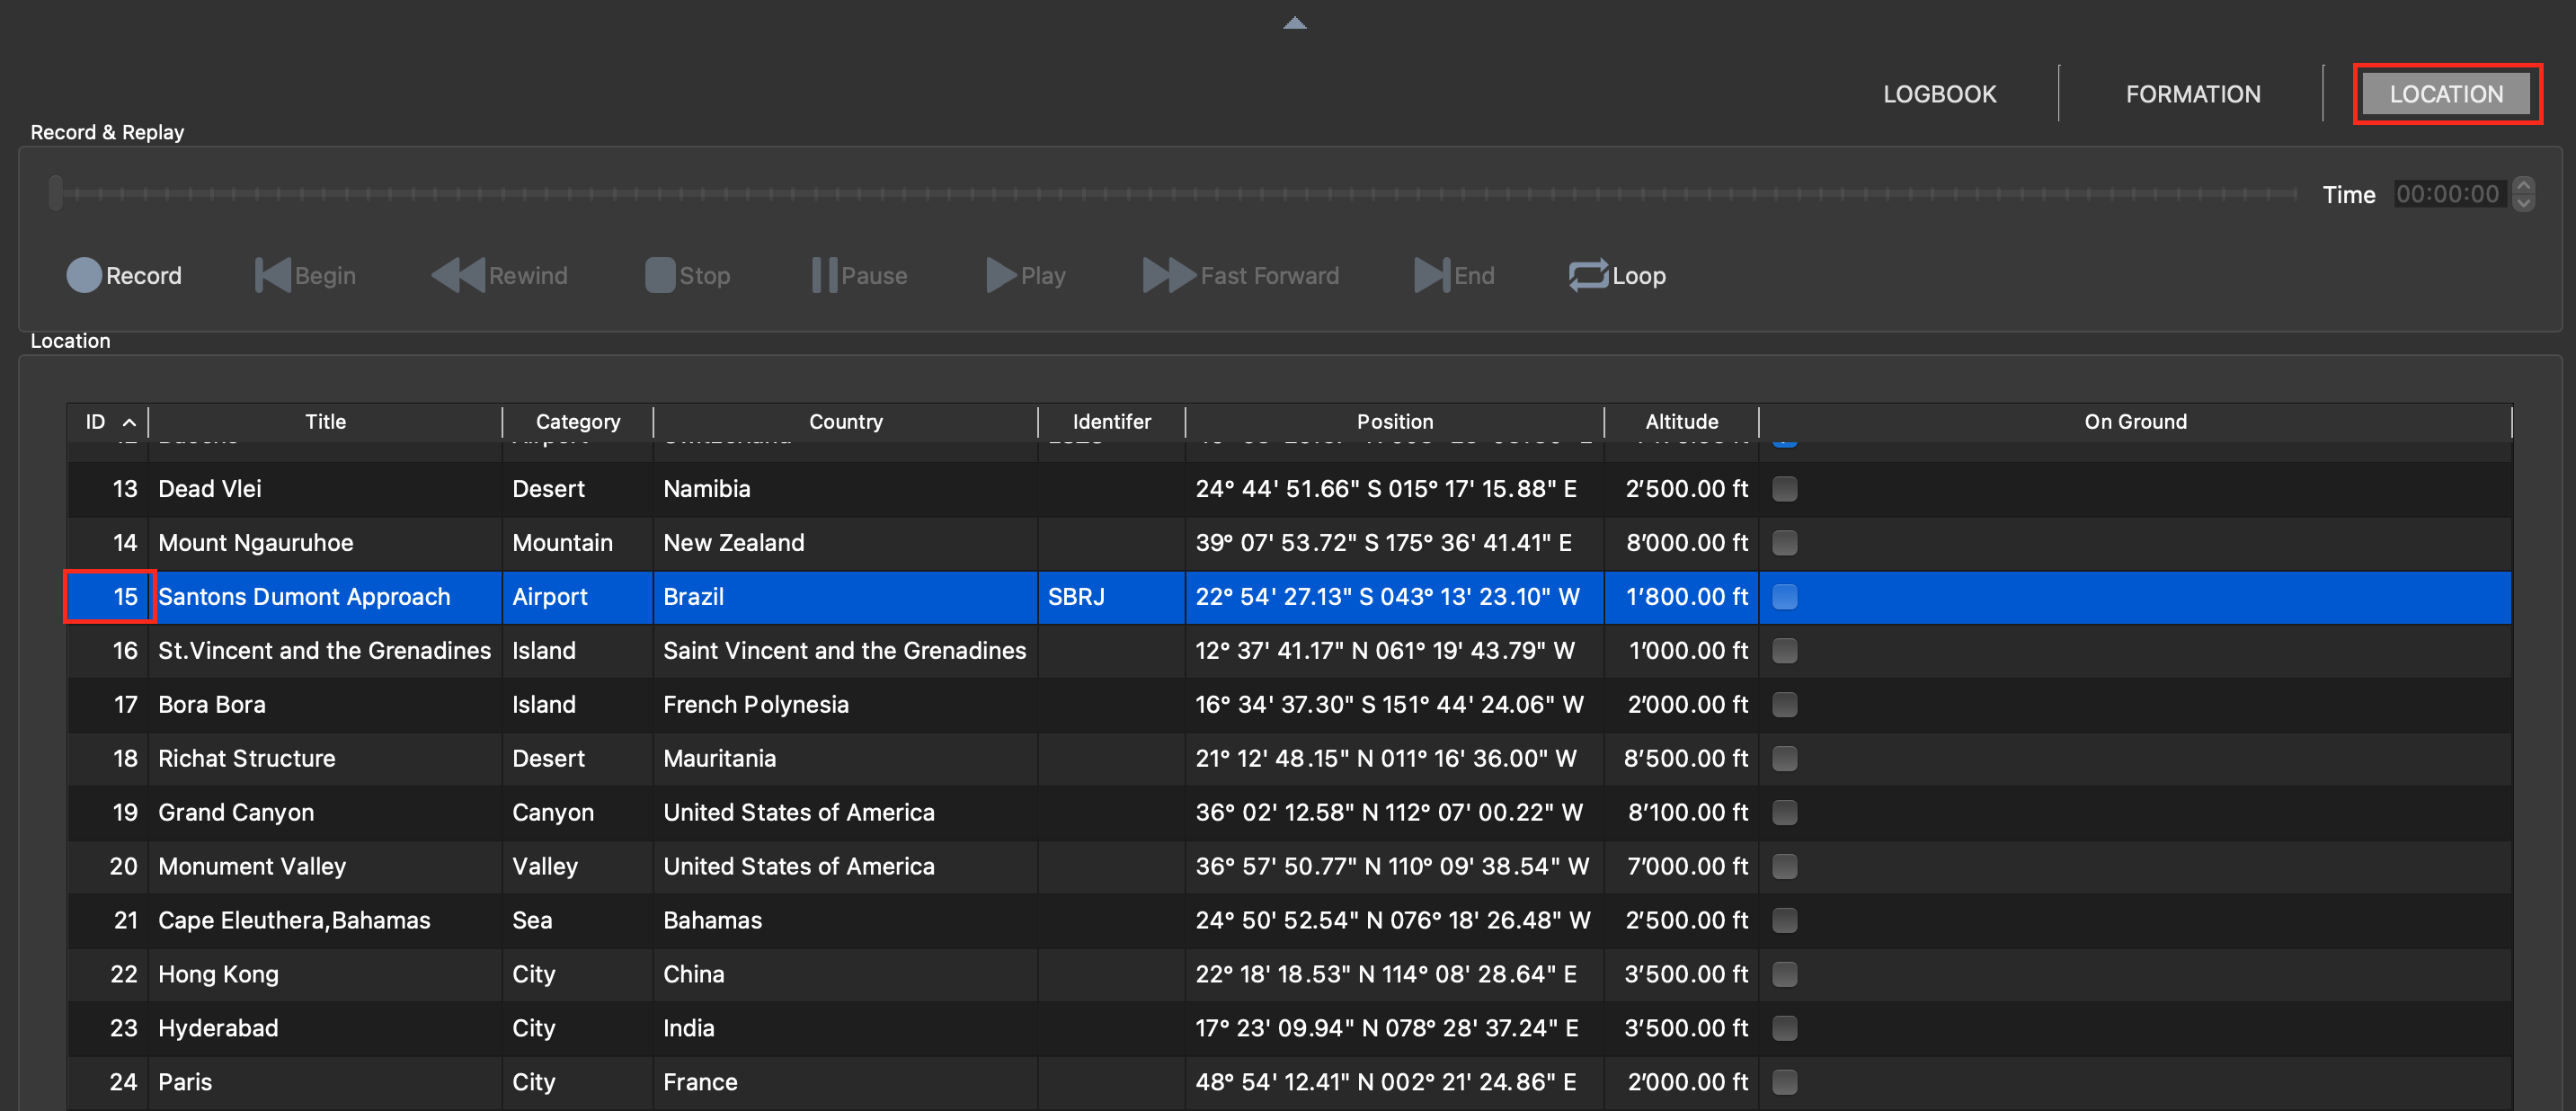The image size is (2576, 1111).
Task: Enable On Ground for Grand Canyon
Action: [1784, 812]
